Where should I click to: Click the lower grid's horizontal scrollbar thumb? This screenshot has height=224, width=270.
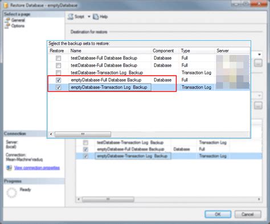(x=108, y=199)
